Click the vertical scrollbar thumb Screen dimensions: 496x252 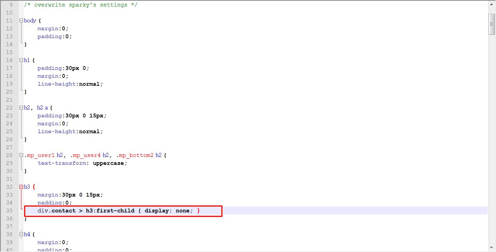(x=492, y=24)
